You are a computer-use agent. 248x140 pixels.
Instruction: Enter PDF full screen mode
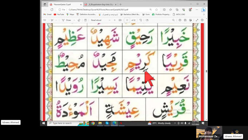tap(197, 20)
